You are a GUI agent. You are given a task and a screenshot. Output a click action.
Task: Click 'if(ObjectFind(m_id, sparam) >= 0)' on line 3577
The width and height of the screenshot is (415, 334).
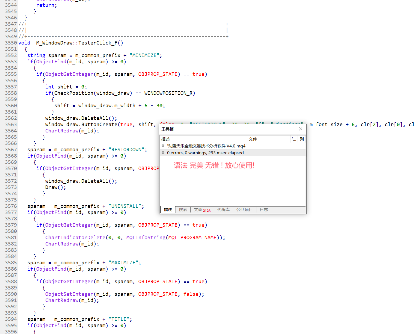[77, 212]
